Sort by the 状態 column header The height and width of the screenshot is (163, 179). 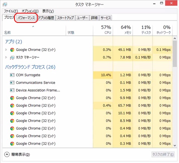[x=79, y=30]
